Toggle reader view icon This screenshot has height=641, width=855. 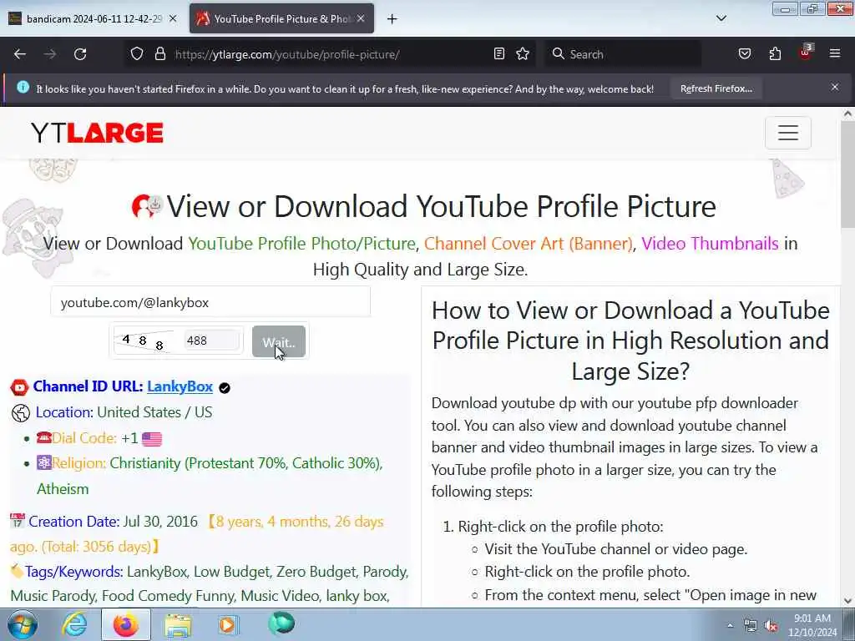499,54
